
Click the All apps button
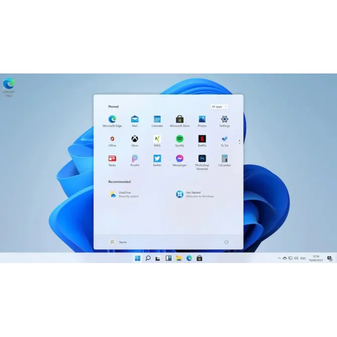point(219,107)
